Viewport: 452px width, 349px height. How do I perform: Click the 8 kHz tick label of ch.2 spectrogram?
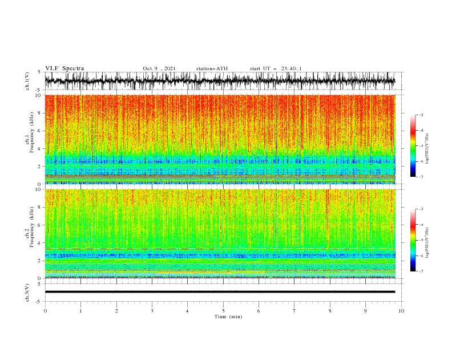[x=39, y=208]
